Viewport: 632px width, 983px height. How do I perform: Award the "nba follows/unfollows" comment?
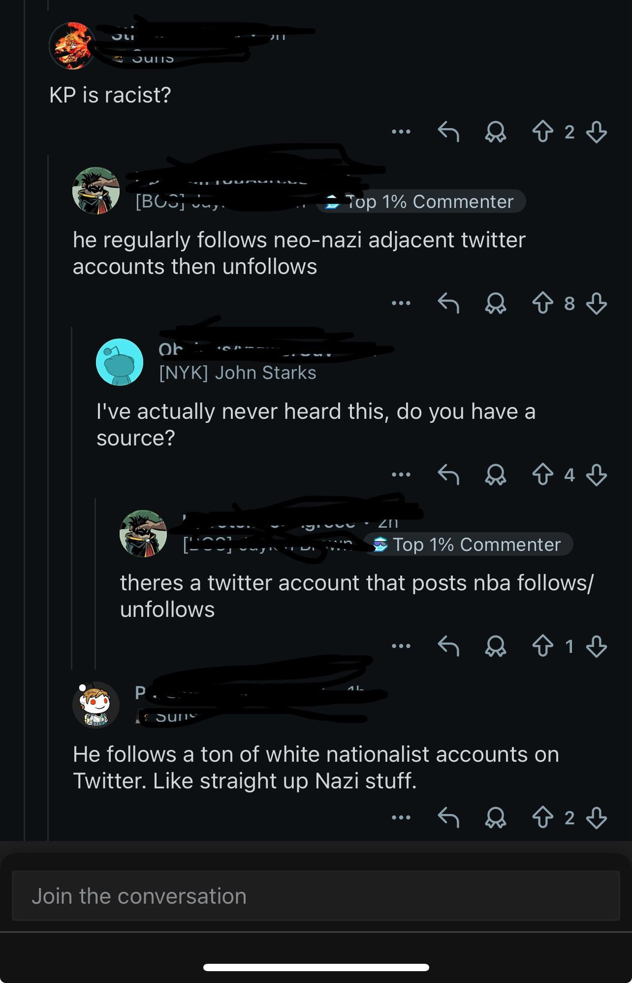point(495,646)
